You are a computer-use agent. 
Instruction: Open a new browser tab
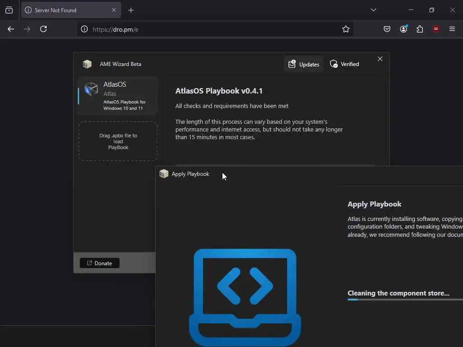pyautogui.click(x=131, y=10)
